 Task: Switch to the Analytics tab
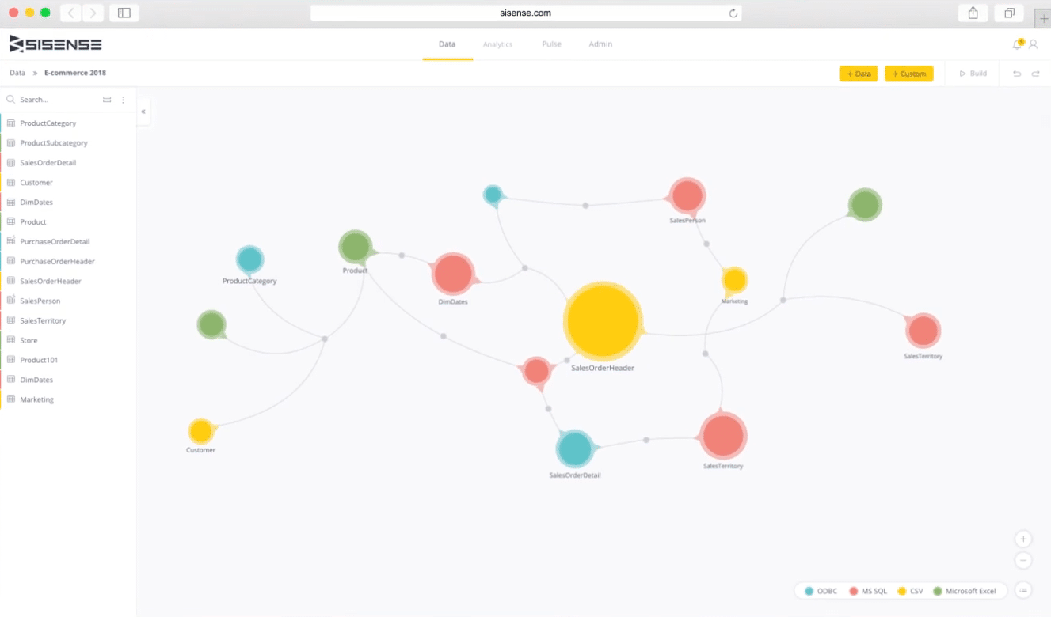tap(497, 44)
